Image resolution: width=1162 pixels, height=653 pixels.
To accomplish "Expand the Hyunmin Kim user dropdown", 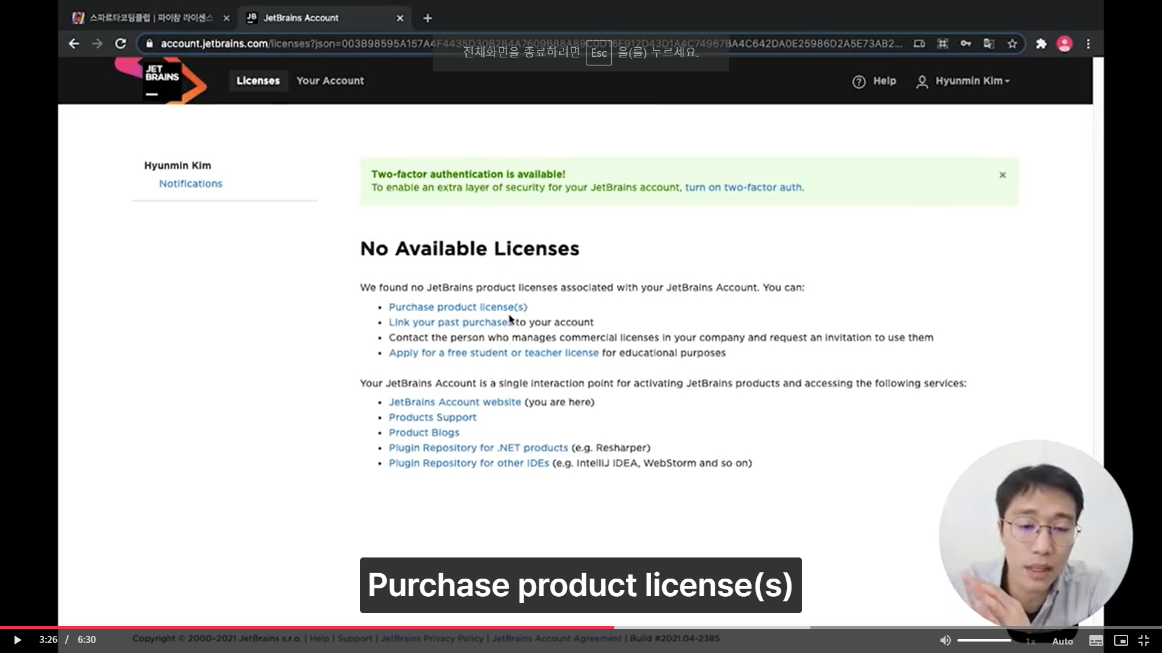I will click(973, 81).
